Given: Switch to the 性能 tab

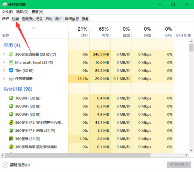Looking at the screenshot, I should tap(16, 19).
